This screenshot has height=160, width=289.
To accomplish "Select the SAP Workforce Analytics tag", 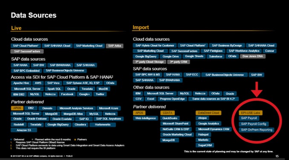I will [x=244, y=51].
